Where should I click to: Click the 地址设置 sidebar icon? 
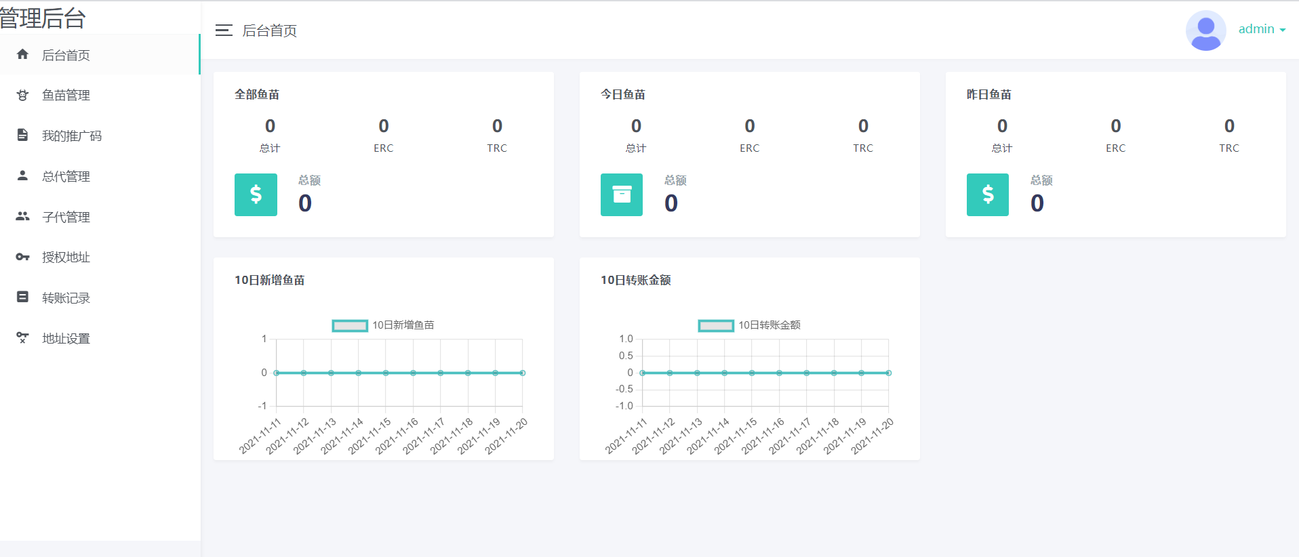(x=22, y=337)
